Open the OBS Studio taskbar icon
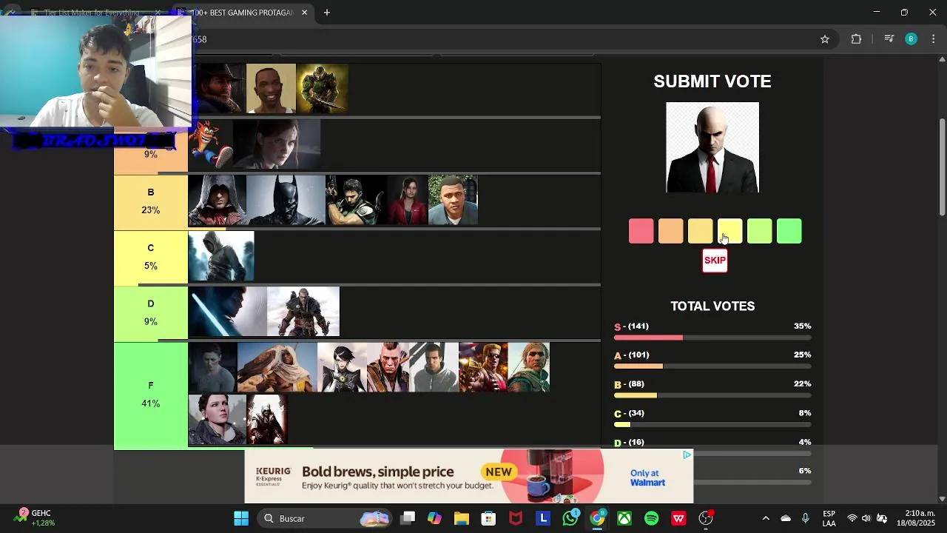Image resolution: width=947 pixels, height=533 pixels. click(706, 518)
